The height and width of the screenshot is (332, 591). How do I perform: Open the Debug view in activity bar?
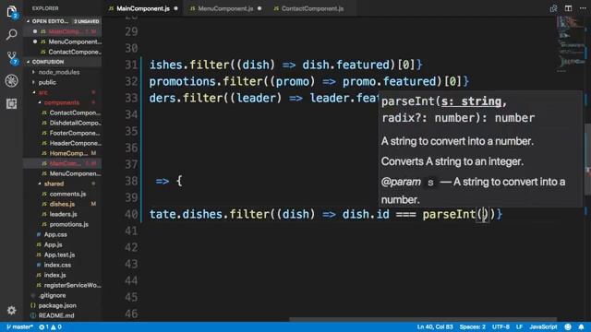(x=12, y=80)
